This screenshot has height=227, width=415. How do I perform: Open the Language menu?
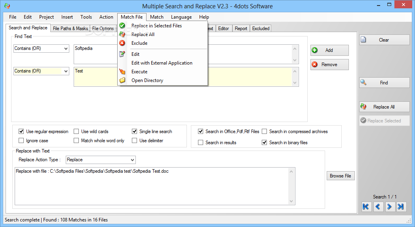(x=181, y=17)
